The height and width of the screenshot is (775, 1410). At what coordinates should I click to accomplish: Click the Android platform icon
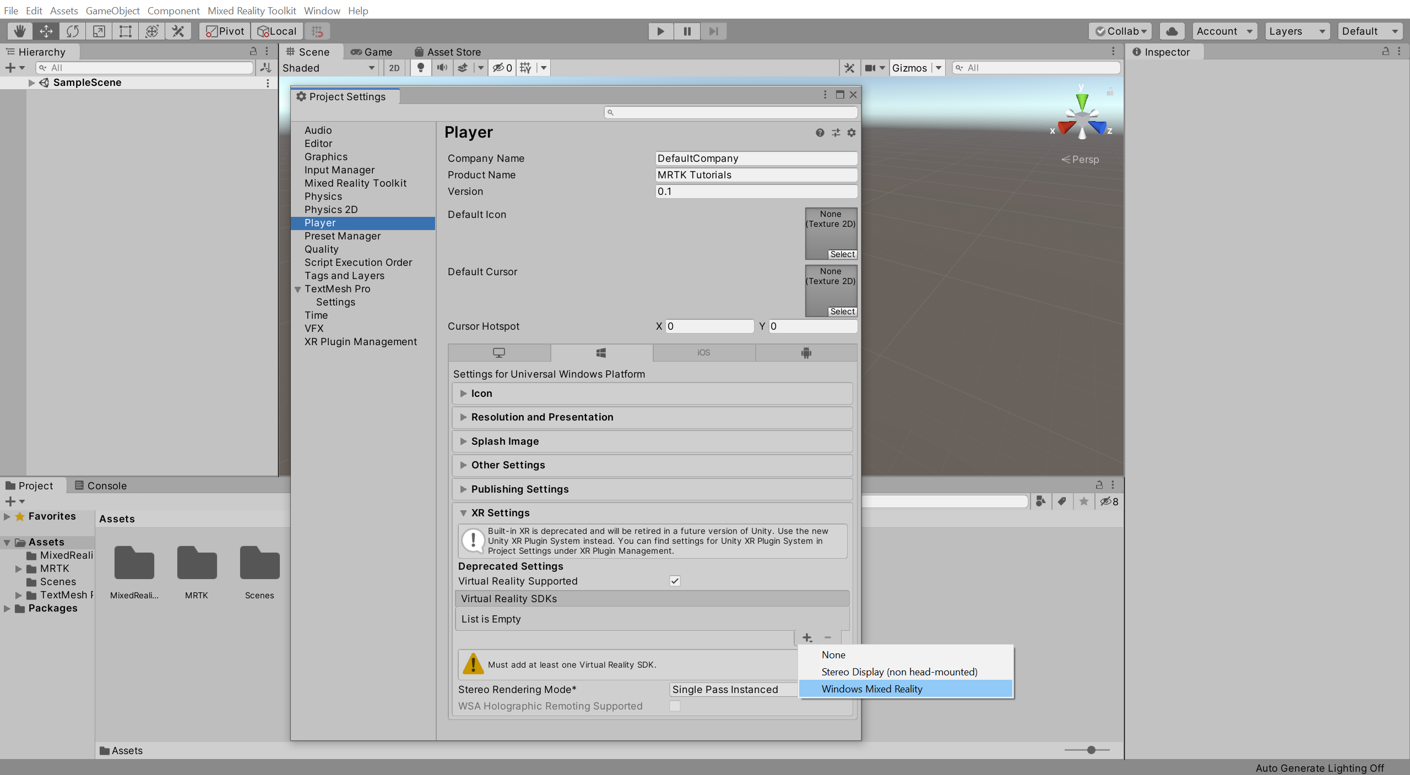coord(805,352)
